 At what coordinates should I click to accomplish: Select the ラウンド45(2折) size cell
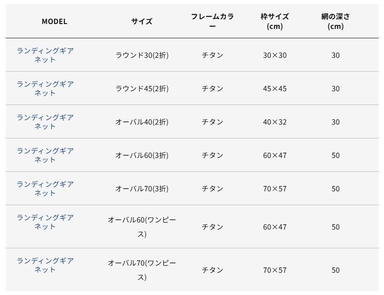coord(142,89)
